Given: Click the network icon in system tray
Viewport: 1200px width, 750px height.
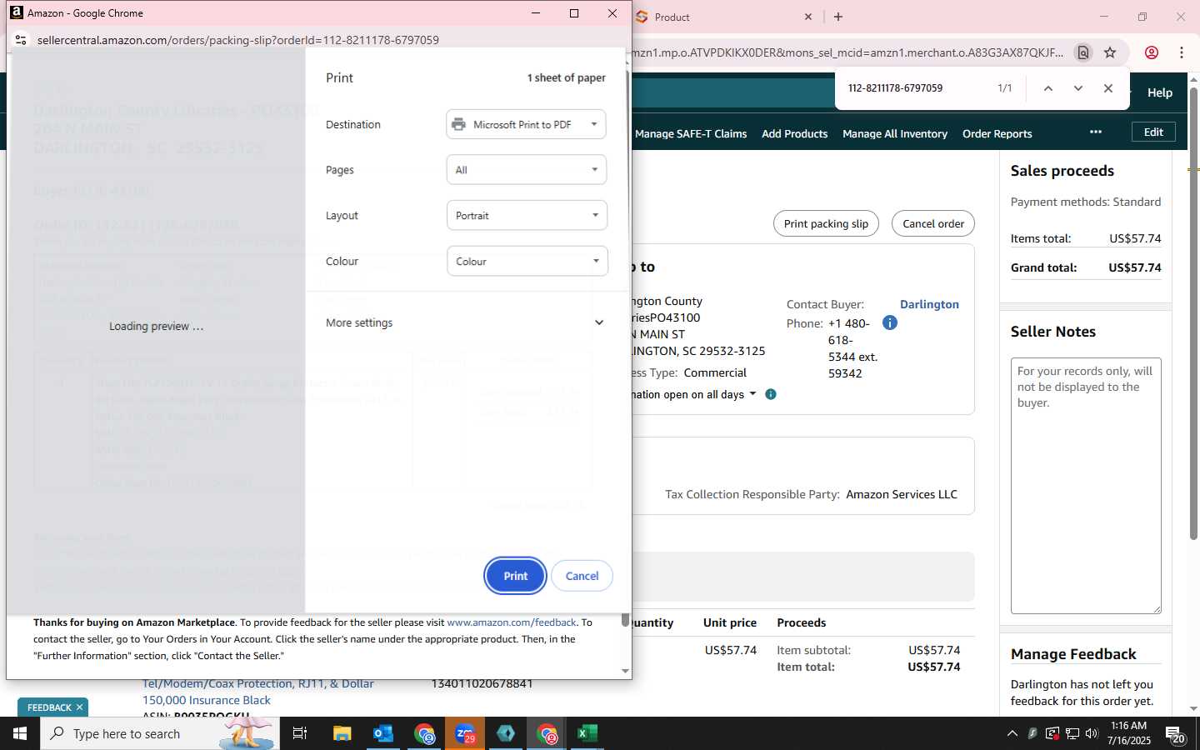Looking at the screenshot, I should coord(1072,733).
